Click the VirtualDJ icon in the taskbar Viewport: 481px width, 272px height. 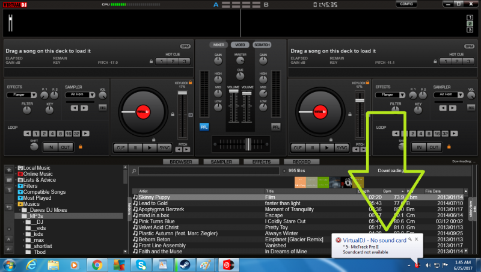pos(228,265)
